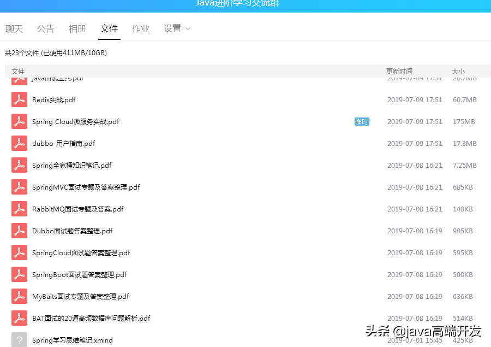Click the 更新时间 column header to sort
The height and width of the screenshot is (347, 491).
pos(399,71)
